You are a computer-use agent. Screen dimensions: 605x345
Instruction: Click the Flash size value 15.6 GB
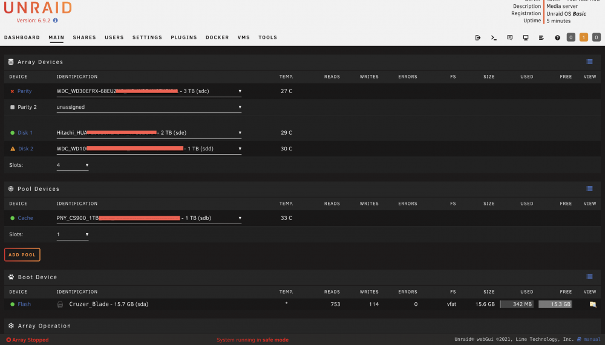tap(485, 304)
